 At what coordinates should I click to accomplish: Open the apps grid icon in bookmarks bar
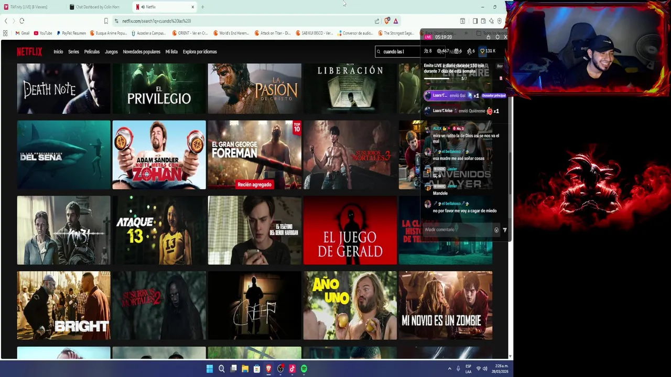coord(5,33)
